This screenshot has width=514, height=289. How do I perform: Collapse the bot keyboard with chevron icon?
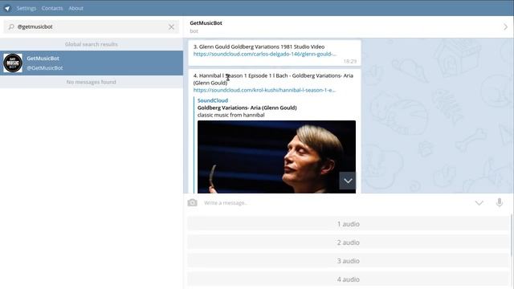479,203
